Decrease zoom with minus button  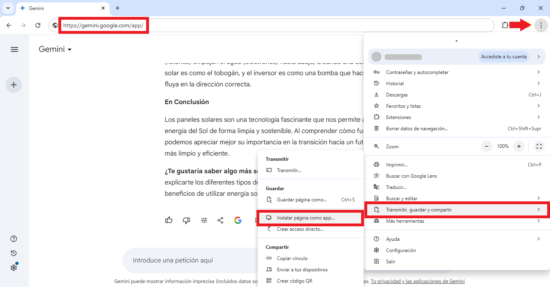coord(487,146)
